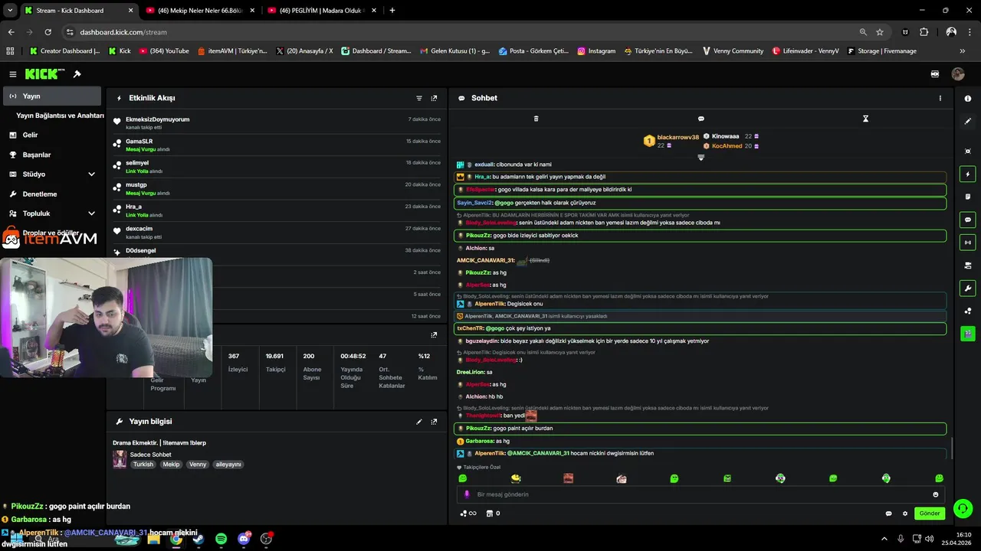Screen dimensions: 981x551
Task: Toggle the broadcast signal panel in right sidebar
Action: 968,243
